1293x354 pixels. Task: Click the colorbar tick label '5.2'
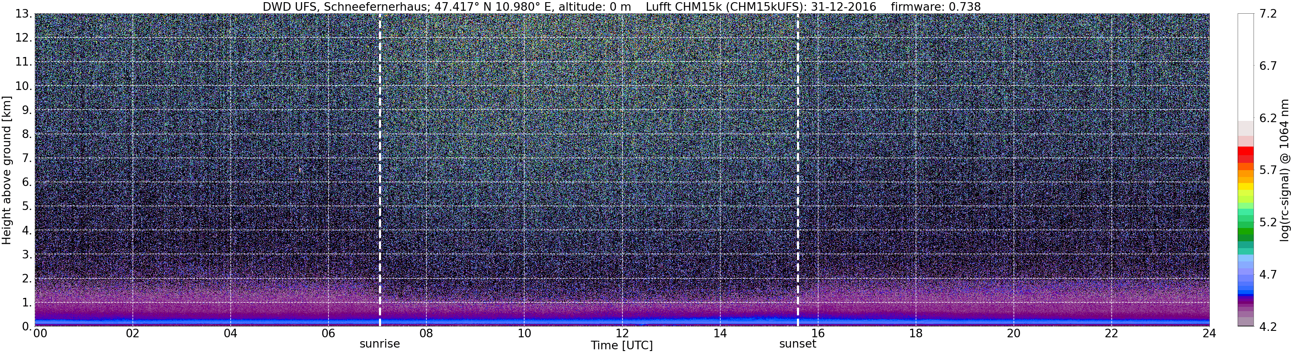tap(1268, 222)
